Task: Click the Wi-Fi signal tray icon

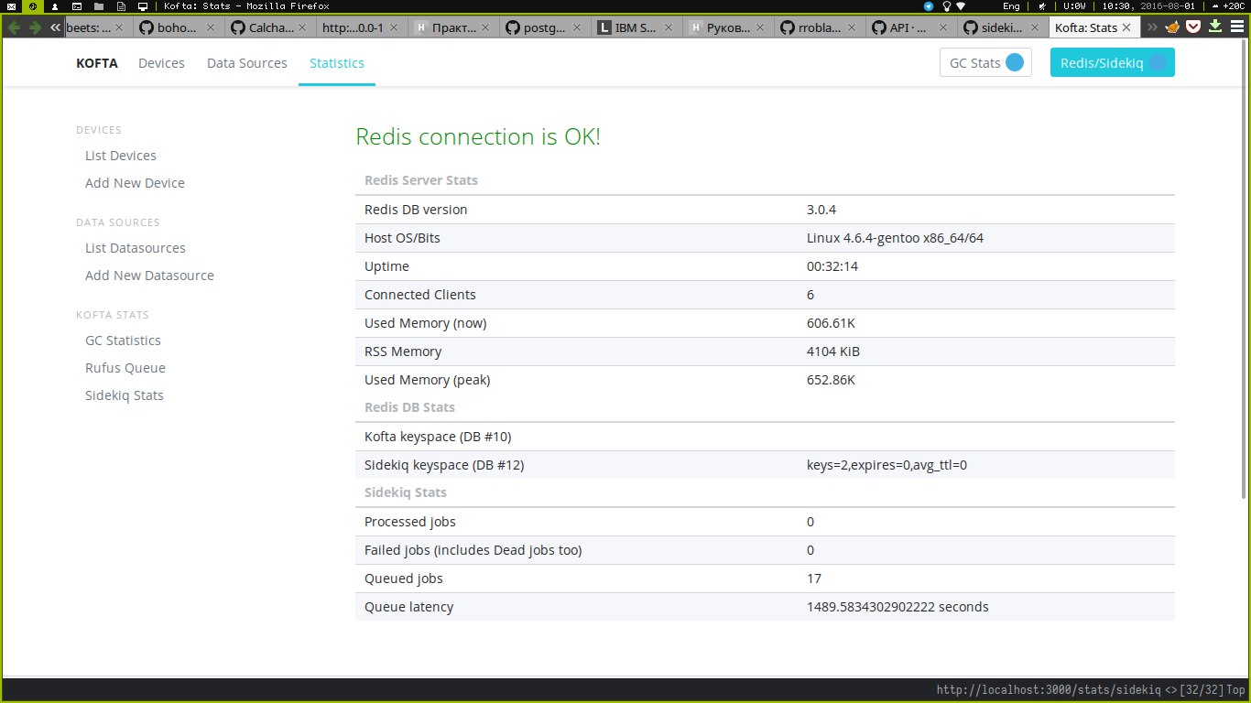Action: 961,5
